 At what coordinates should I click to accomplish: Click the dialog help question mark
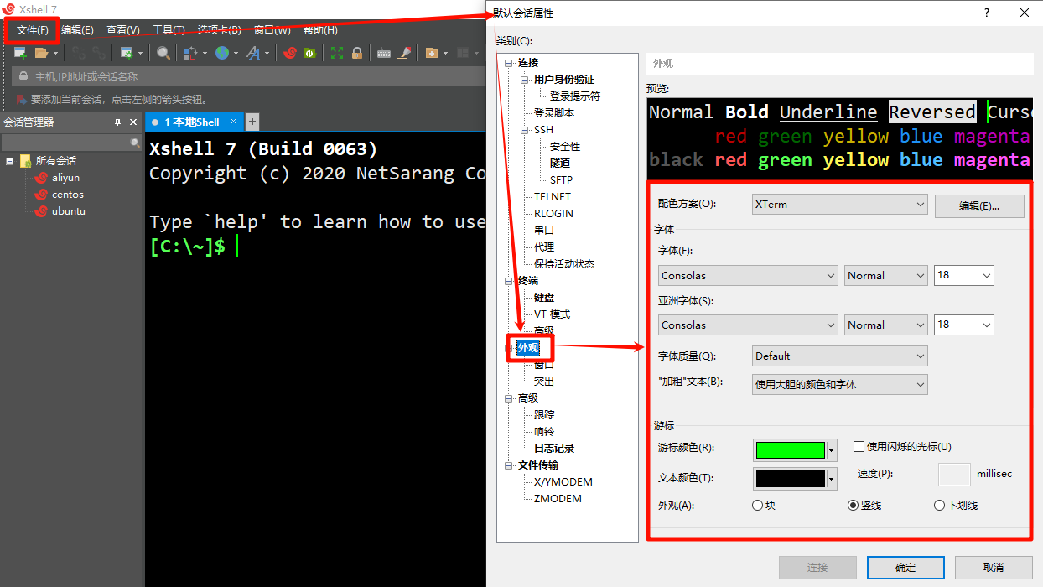point(986,13)
